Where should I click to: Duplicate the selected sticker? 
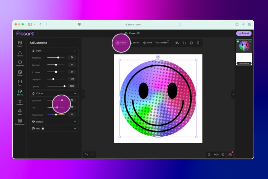click(191, 43)
